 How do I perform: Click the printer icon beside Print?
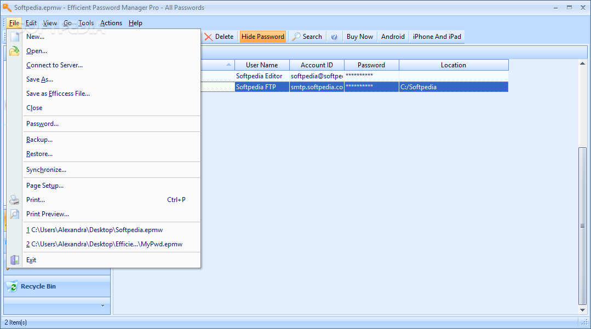tap(14, 200)
